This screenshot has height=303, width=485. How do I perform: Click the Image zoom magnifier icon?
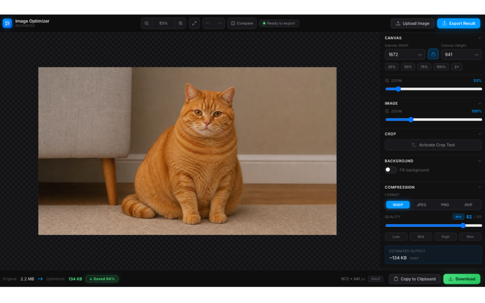[387, 111]
